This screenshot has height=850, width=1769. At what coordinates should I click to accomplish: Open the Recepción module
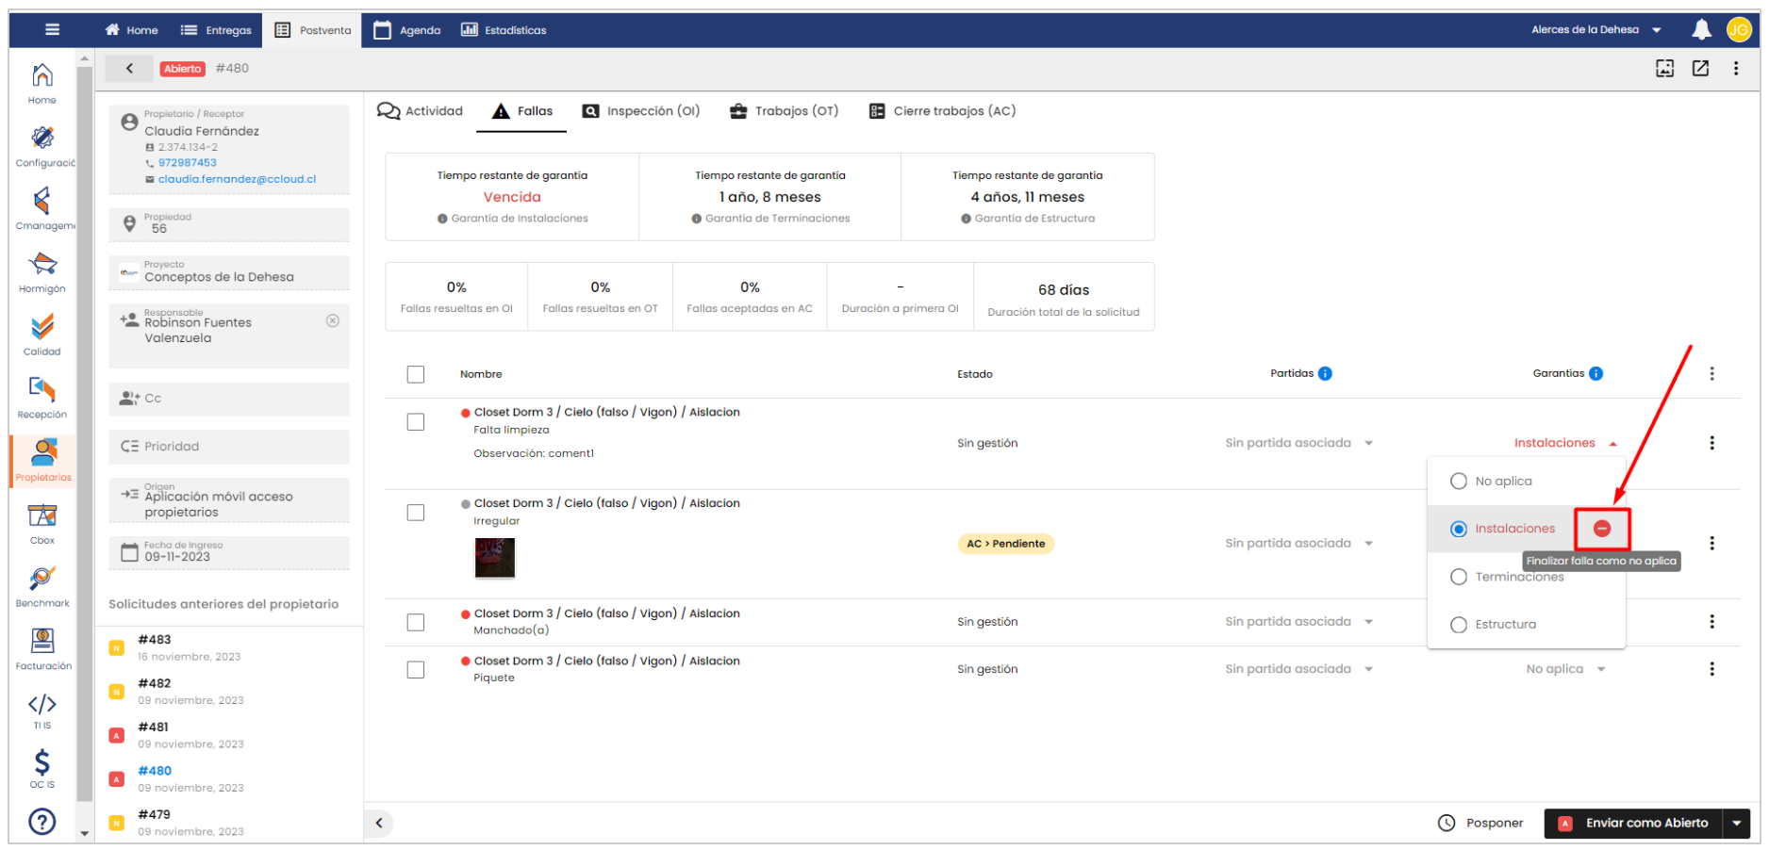tap(43, 398)
